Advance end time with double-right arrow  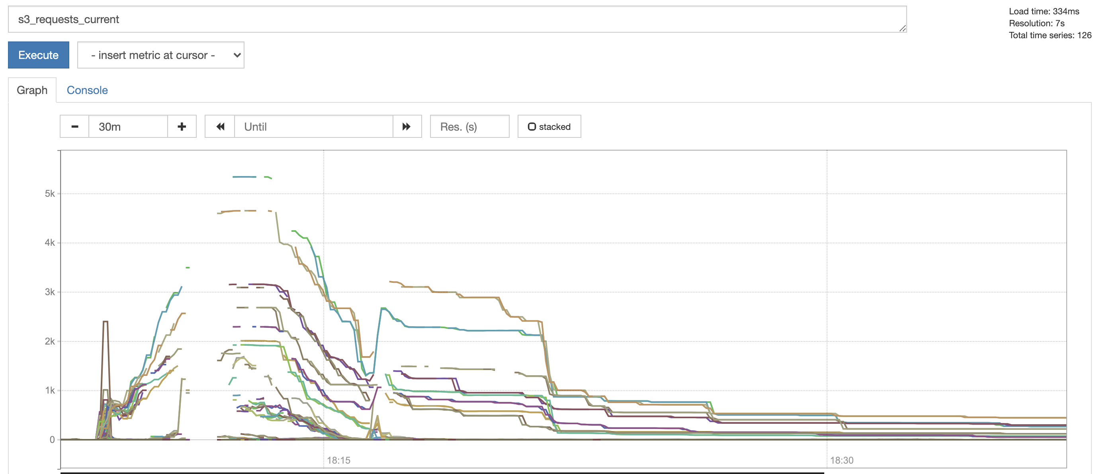407,127
